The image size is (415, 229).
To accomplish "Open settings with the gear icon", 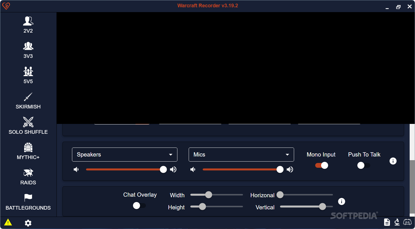I will 28,223.
